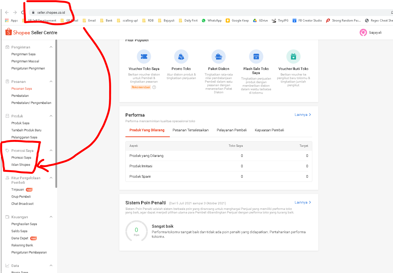Open Pengaturan Pengiriman in sidebar
The width and height of the screenshot is (393, 273).
(x=28, y=68)
